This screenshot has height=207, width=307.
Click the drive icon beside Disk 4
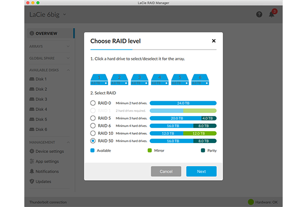click(x=32, y=109)
